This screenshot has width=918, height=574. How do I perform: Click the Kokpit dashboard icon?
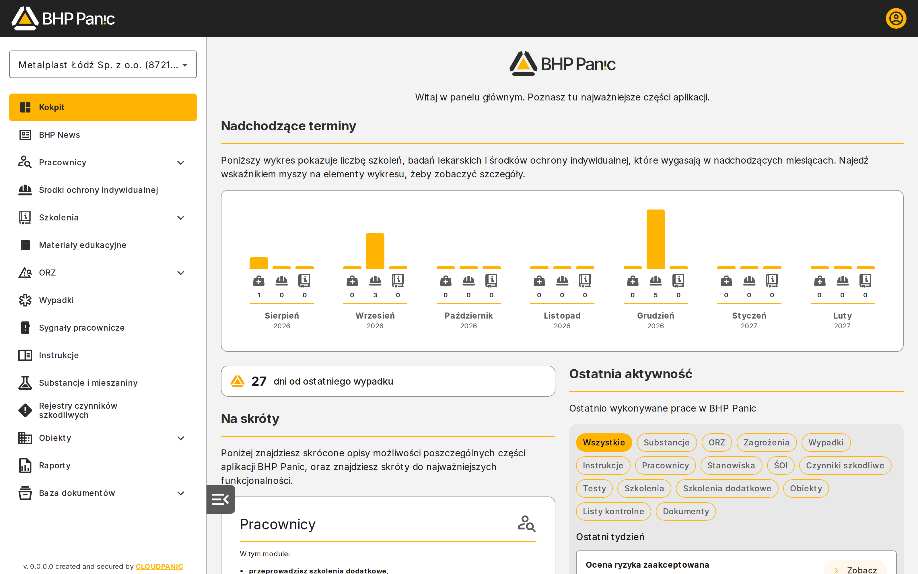(25, 107)
